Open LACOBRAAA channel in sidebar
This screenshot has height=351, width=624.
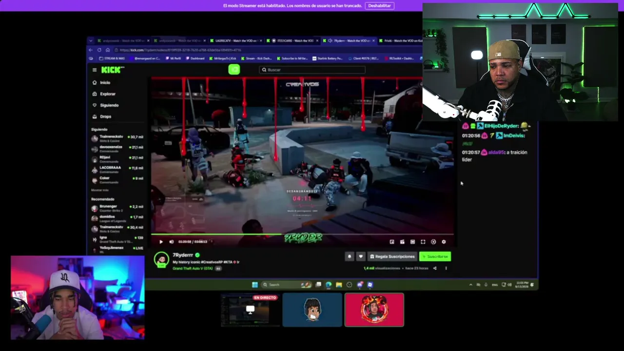[x=117, y=169]
